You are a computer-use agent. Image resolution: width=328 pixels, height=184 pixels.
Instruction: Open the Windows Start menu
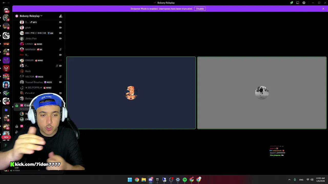click(130, 180)
